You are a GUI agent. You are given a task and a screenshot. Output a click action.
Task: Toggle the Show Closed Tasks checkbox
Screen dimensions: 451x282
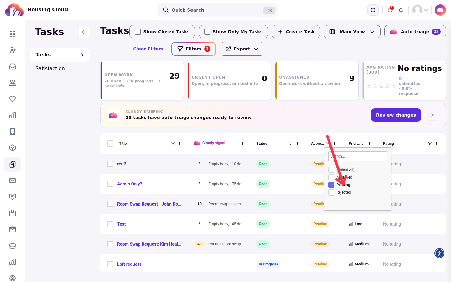[138, 32]
